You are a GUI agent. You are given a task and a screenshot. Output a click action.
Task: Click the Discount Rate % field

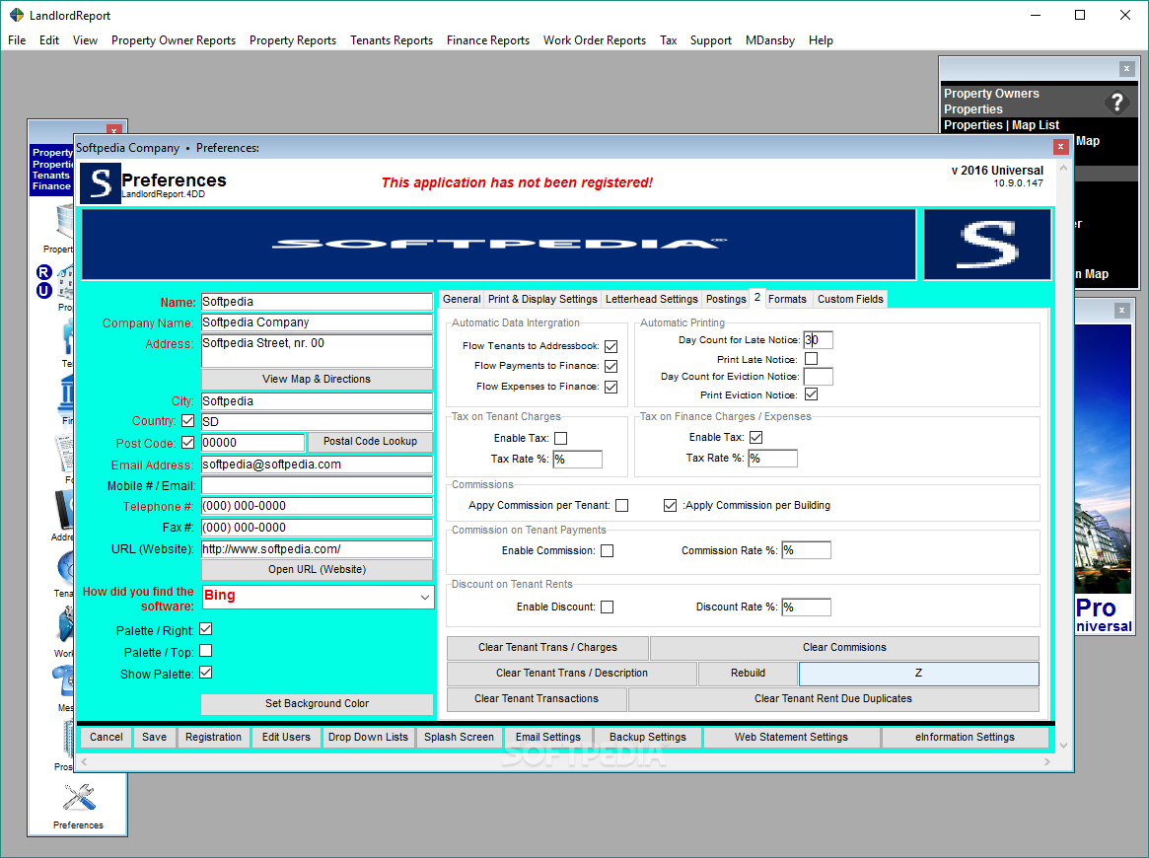(806, 608)
